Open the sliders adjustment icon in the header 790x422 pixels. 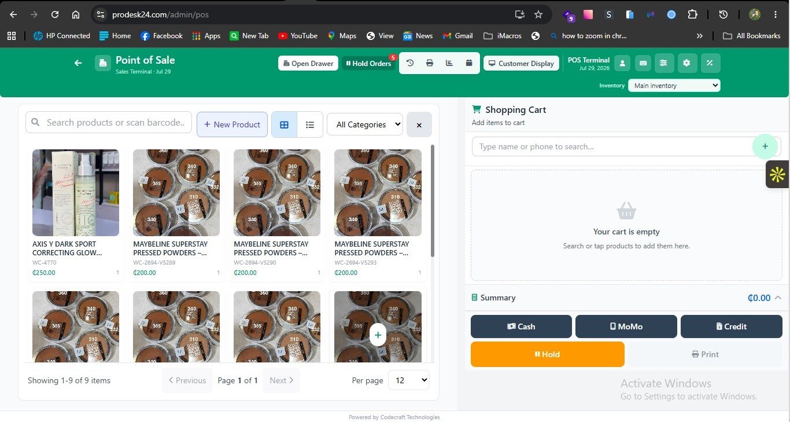pyautogui.click(x=663, y=63)
